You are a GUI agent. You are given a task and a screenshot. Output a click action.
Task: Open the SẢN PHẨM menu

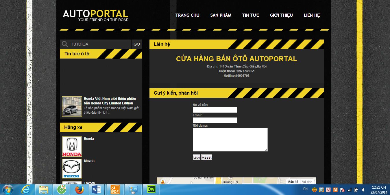(221, 15)
